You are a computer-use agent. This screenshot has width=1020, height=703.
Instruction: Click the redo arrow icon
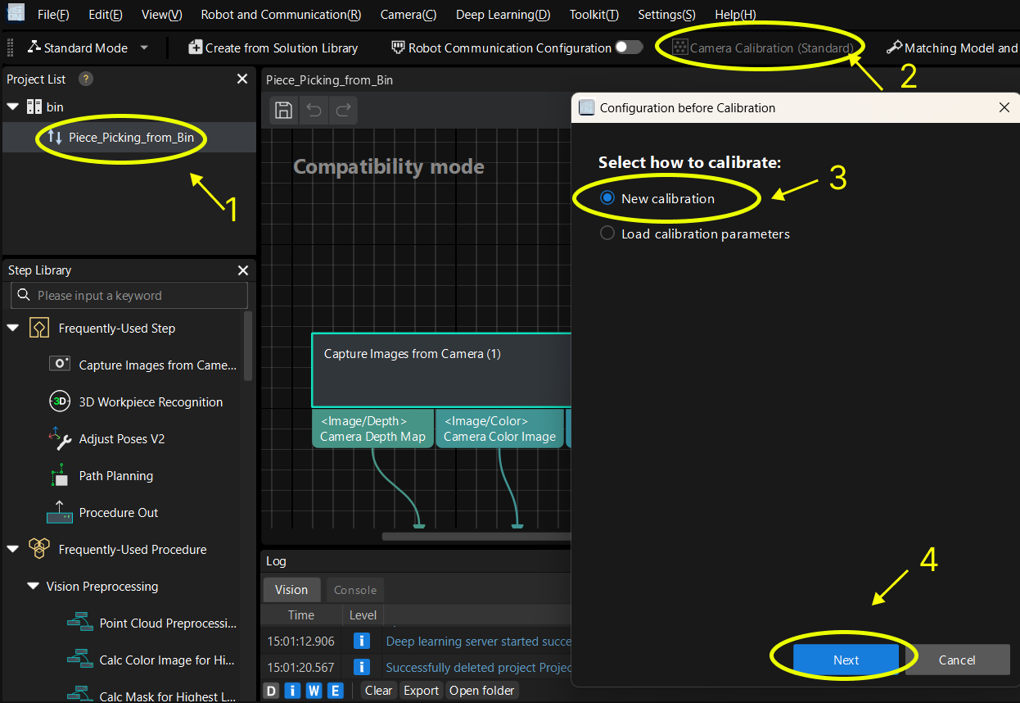[x=344, y=111]
